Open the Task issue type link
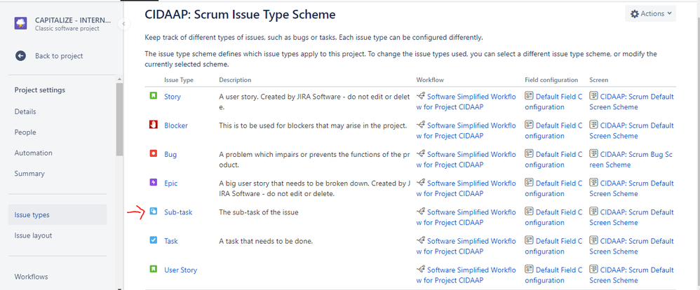This screenshot has width=700, height=290. pyautogui.click(x=171, y=241)
